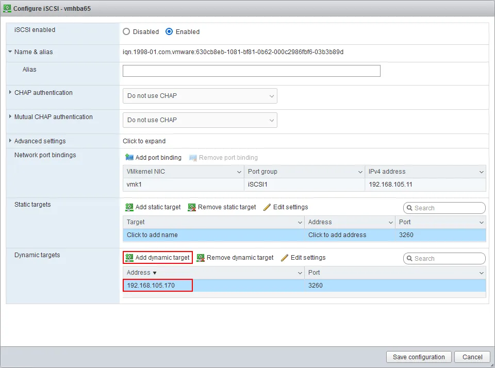
Task: Click the search field for static targets
Action: click(444, 207)
